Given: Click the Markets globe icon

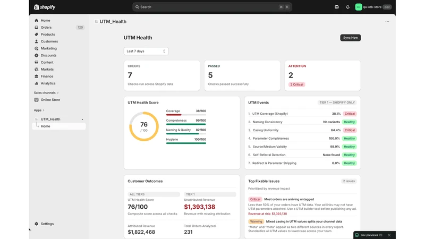Looking at the screenshot, I should [36, 70].
